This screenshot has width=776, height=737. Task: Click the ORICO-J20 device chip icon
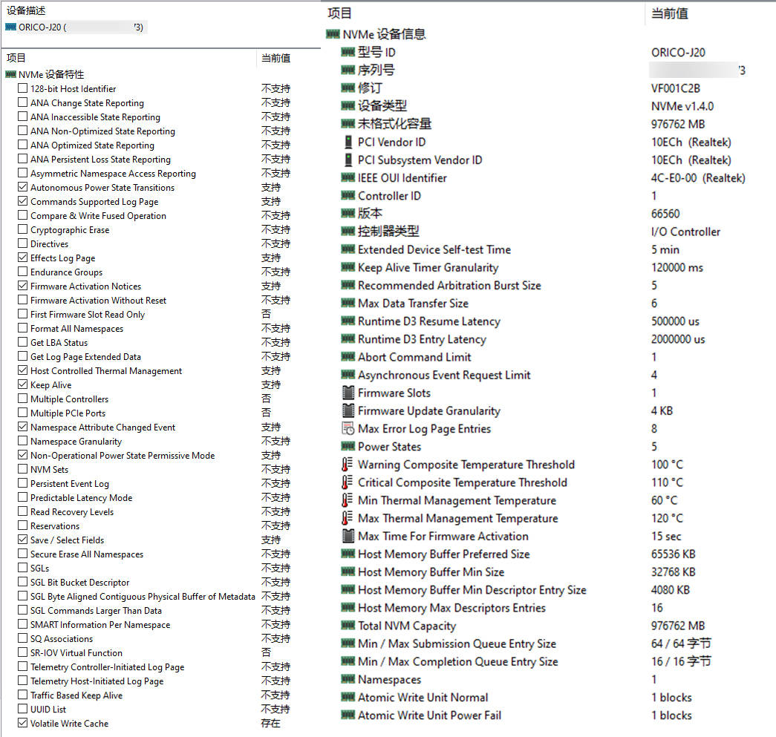coord(10,27)
